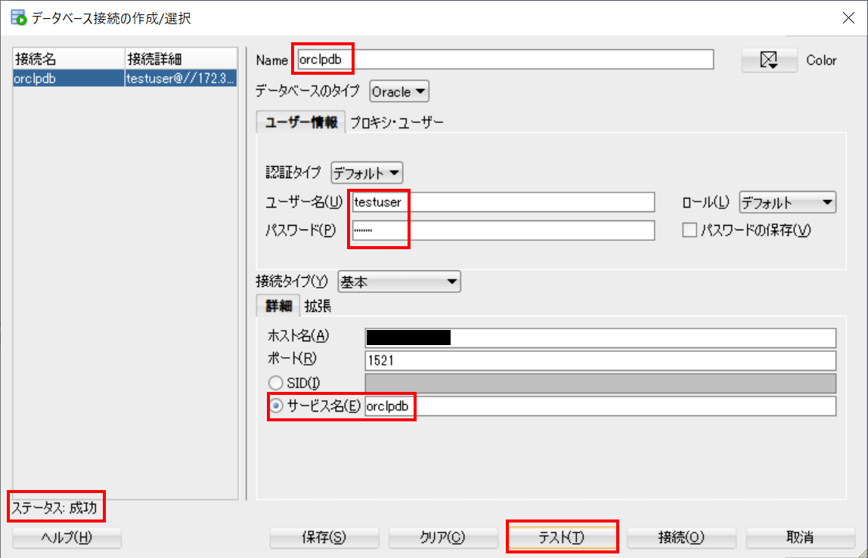
Task: Click the testuser@//172.3... connection detail cell
Action: [181, 79]
